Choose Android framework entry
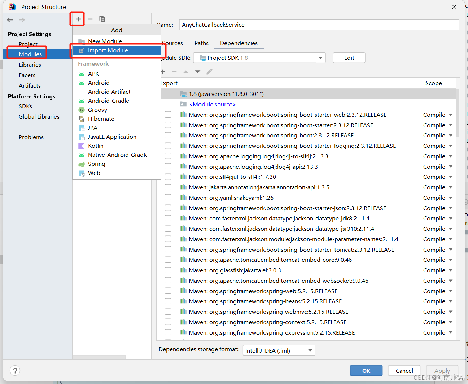This screenshot has width=468, height=384. click(x=117, y=83)
